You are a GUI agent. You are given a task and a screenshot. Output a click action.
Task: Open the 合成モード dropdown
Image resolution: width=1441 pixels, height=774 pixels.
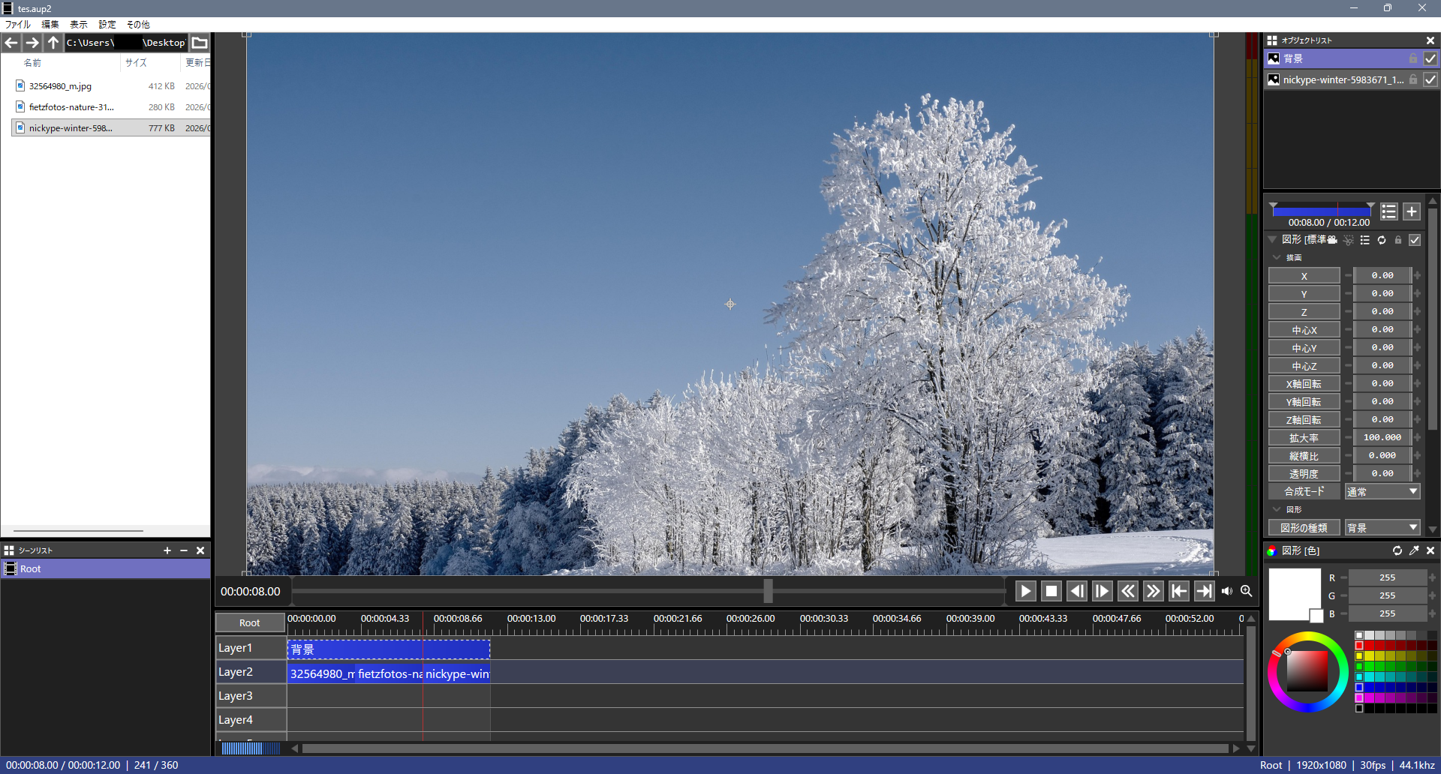tap(1382, 492)
